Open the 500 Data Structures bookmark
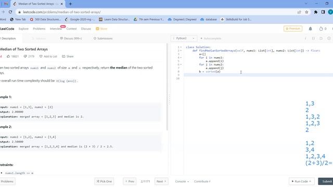The width and height of the screenshot is (333, 187). pos(45,19)
